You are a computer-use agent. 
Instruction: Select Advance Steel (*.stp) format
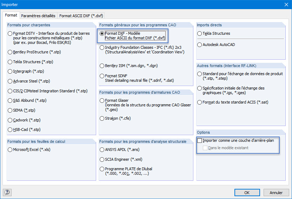pos(10,81)
